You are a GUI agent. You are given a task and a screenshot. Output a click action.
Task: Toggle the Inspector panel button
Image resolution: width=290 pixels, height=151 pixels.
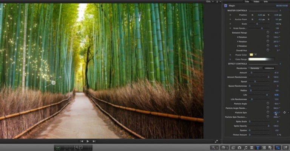[x=278, y=148]
